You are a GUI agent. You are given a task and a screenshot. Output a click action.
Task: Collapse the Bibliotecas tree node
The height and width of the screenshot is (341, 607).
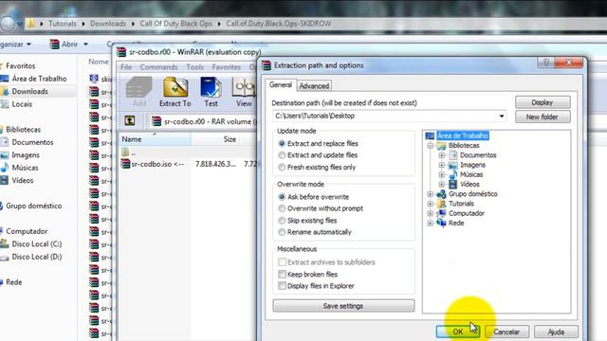pos(430,146)
